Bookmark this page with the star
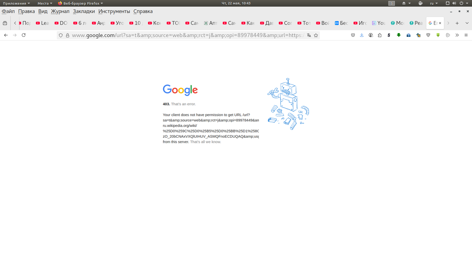The height and width of the screenshot is (265, 472). (x=316, y=35)
